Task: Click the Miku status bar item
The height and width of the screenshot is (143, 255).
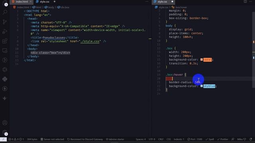Action: tap(241, 139)
